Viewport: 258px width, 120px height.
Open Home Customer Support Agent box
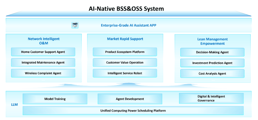pyautogui.click(x=43, y=52)
